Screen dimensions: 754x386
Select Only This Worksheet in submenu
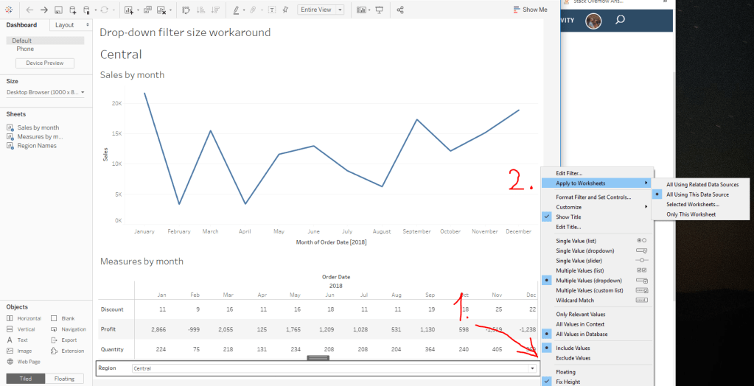[690, 214]
